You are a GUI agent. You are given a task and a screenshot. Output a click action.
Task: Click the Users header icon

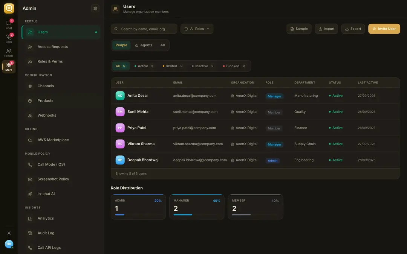click(115, 9)
